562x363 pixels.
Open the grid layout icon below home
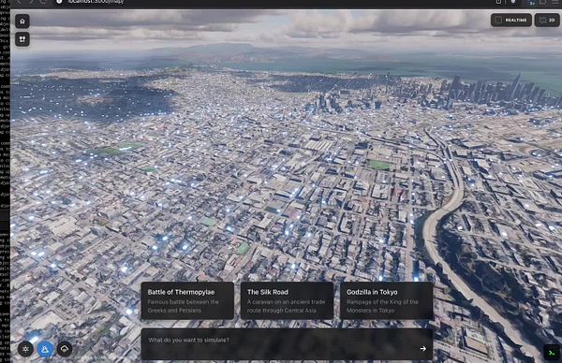[x=22, y=39]
